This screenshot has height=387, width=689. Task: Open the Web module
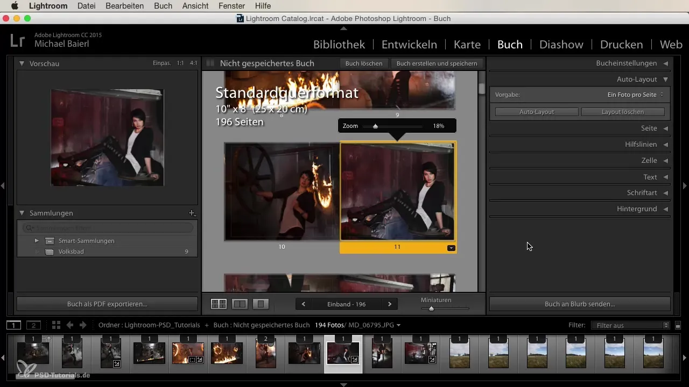[671, 45]
